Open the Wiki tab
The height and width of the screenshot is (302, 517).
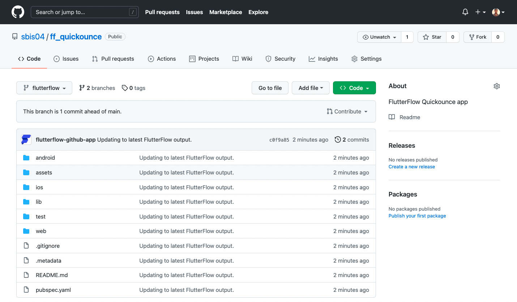(x=242, y=59)
